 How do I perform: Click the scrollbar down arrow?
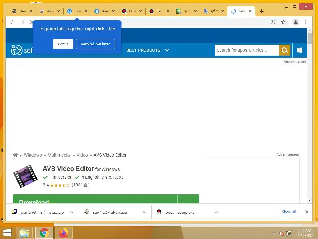pyautogui.click(x=310, y=200)
